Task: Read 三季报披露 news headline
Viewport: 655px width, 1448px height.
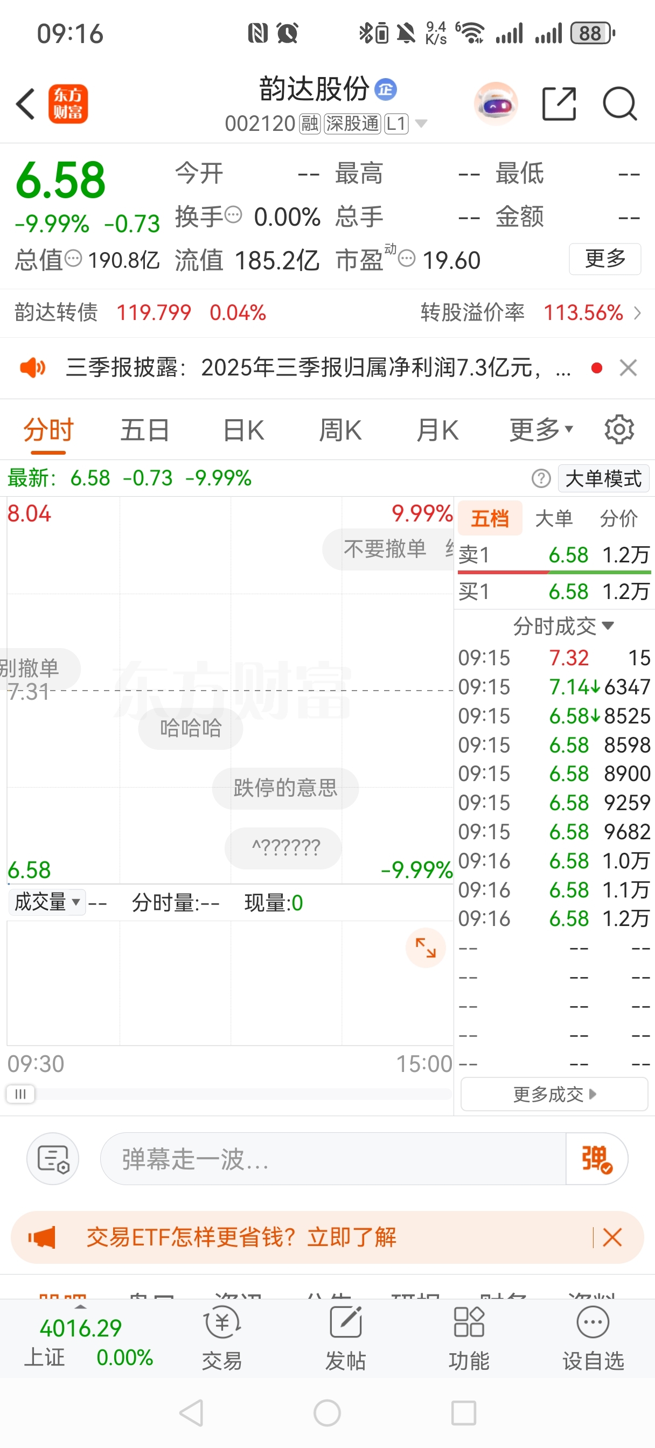Action: (x=318, y=367)
